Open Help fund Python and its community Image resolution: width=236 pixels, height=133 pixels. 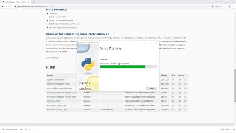point(63,27)
